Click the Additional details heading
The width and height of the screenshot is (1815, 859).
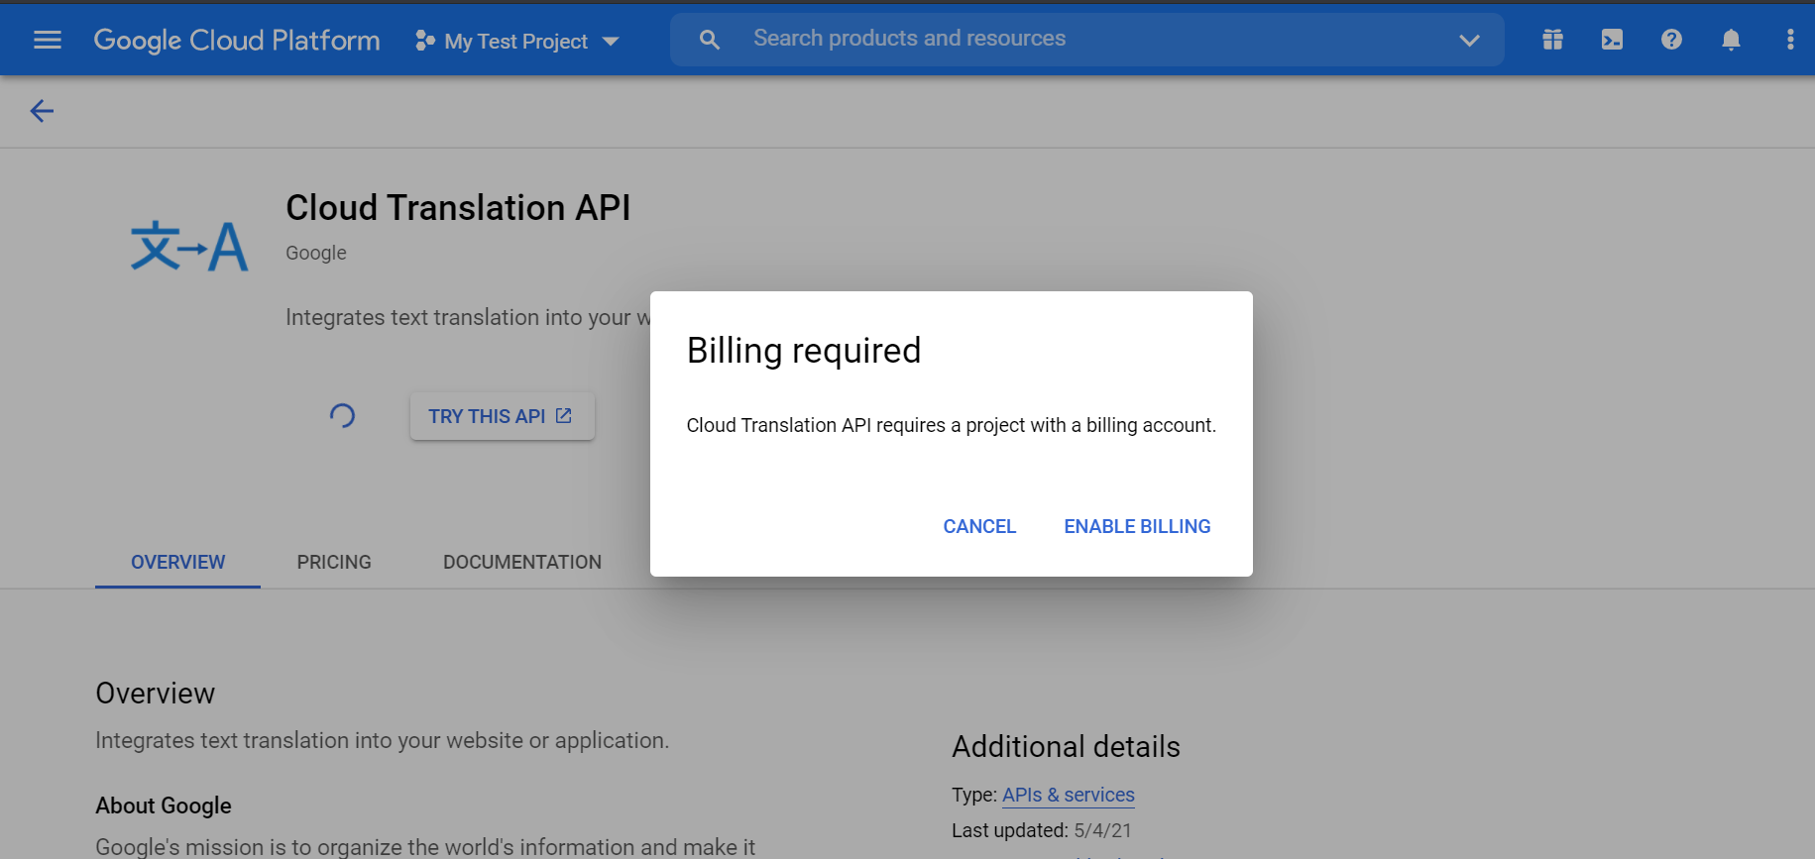tap(1067, 746)
